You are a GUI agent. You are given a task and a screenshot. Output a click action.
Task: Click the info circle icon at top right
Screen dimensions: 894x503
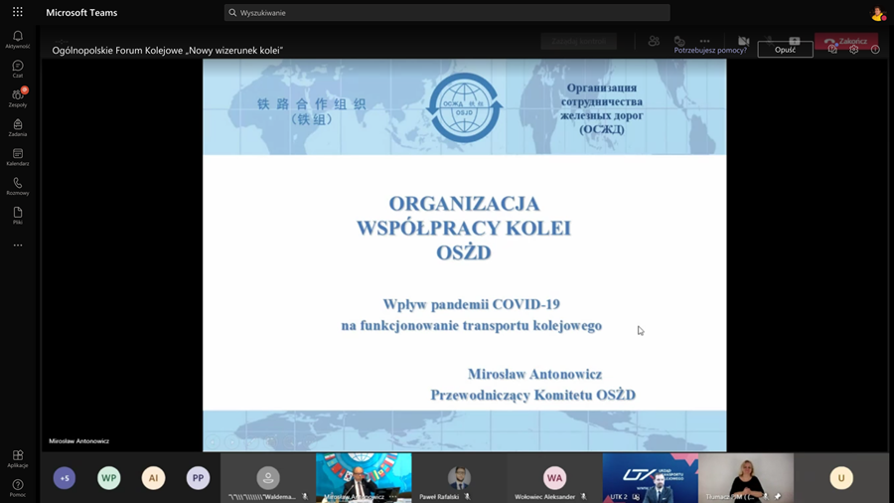point(875,50)
